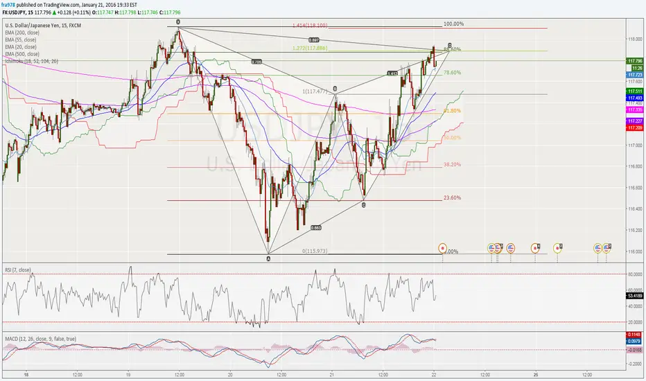Image resolution: width=646 pixels, height=381 pixels.
Task: Select the EMA (20, close) indicator legend
Action: (21, 46)
